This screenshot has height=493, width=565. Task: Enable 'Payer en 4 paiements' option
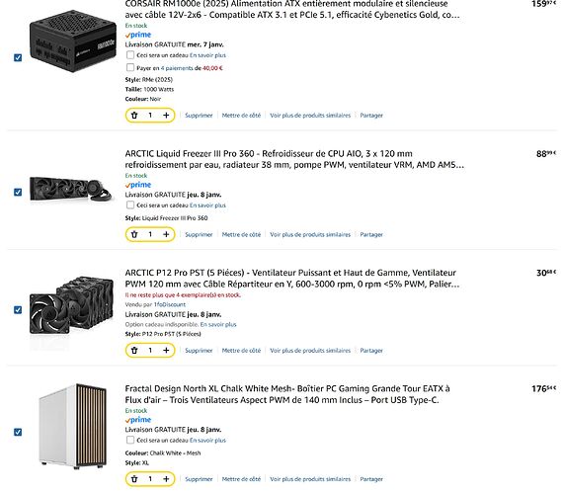click(130, 68)
